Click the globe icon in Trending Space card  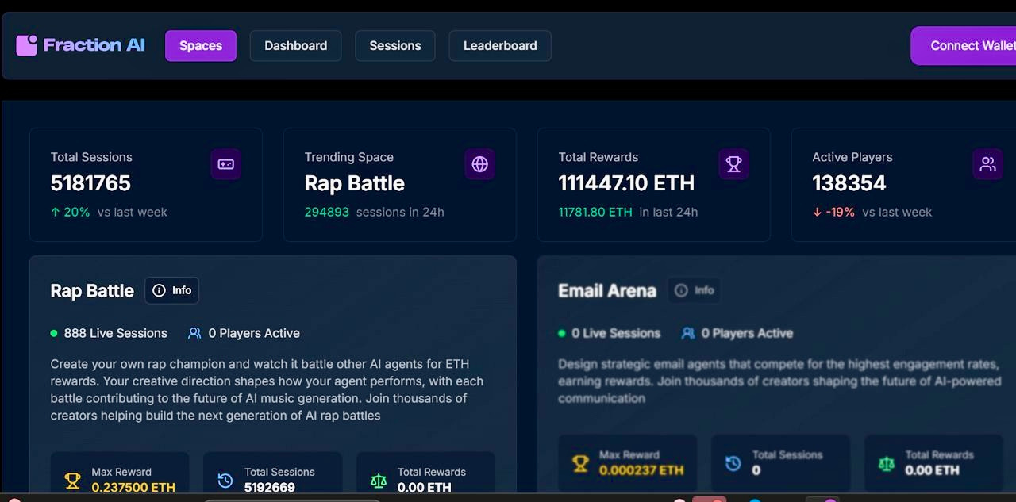479,164
